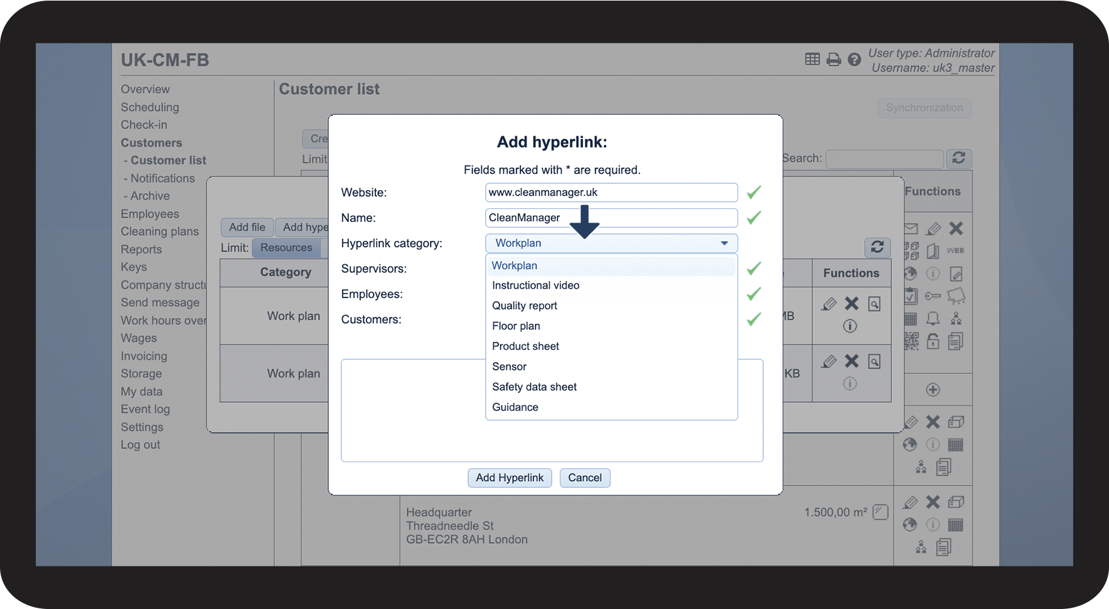Edit first Work plan resource with pencil icon
Viewport: 1109px width, 609px height.
[x=829, y=304]
